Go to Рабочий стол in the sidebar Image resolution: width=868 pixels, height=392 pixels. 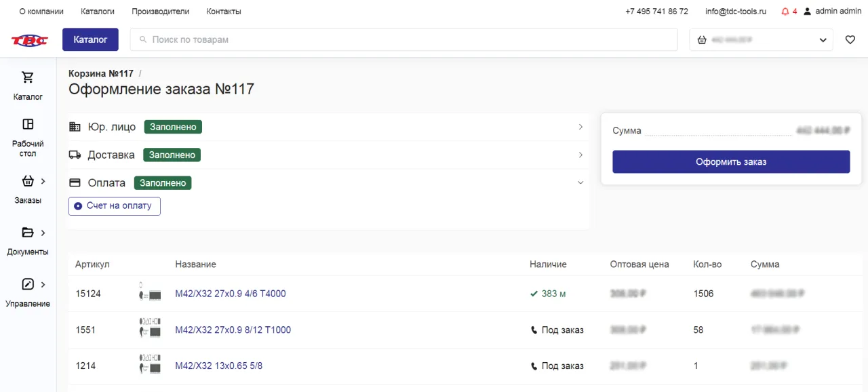[x=28, y=124]
